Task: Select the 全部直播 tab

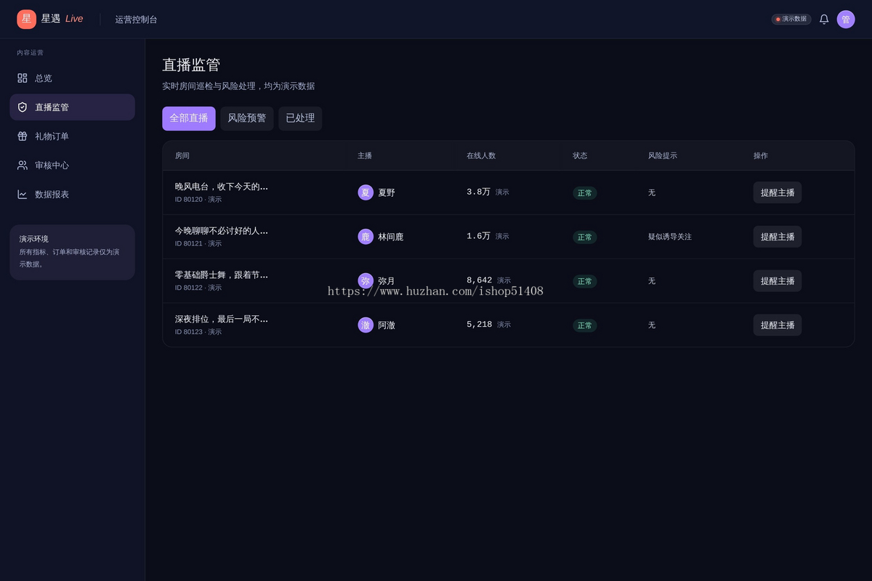Action: (x=189, y=118)
